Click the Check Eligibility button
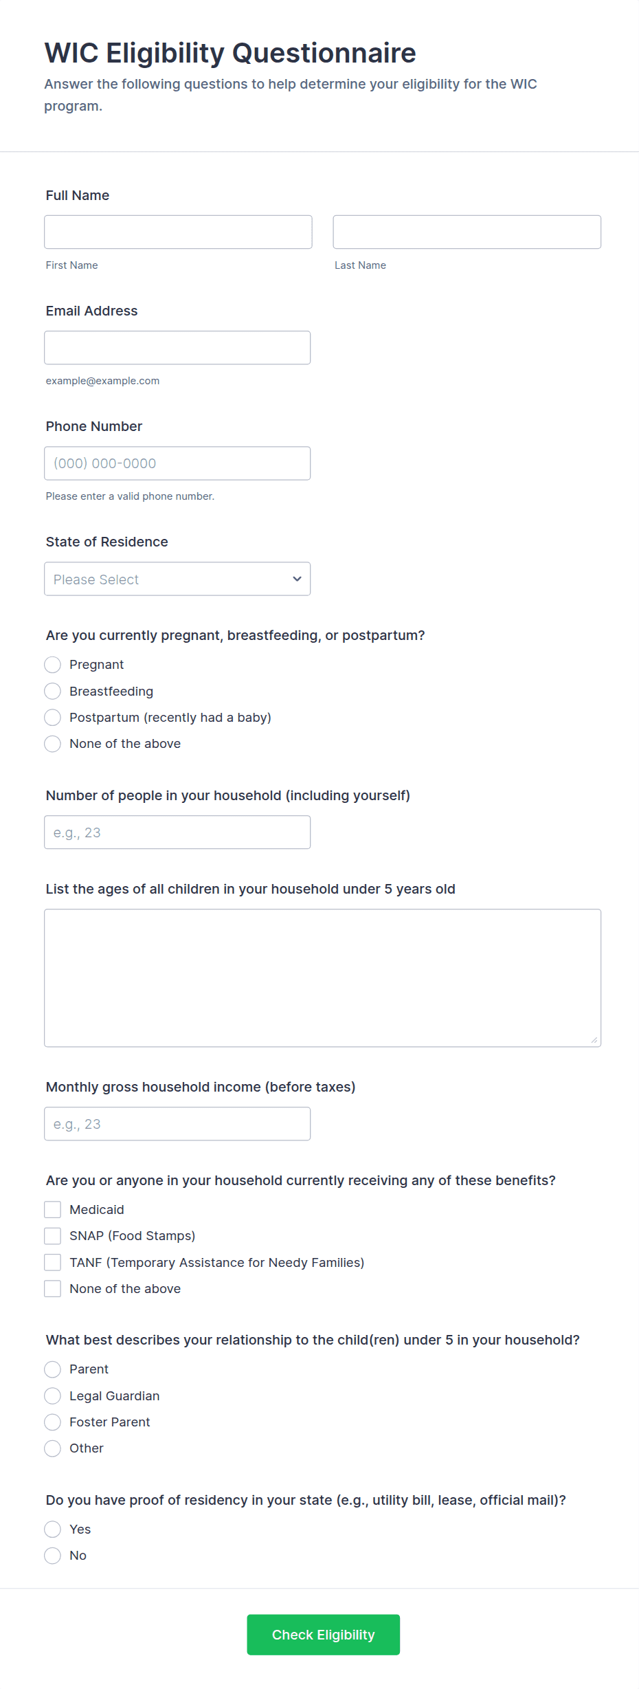This screenshot has width=639, height=1689. tap(324, 1635)
